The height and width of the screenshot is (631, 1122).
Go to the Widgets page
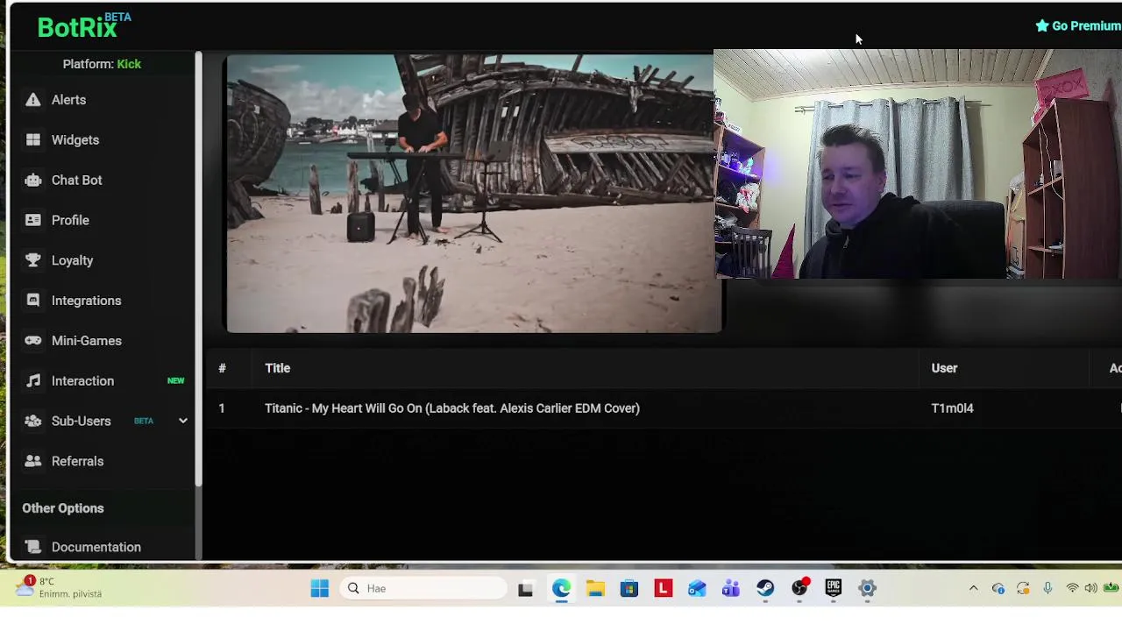coord(75,140)
